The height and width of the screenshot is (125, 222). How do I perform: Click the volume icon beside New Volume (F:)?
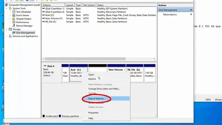click(x=44, y=18)
